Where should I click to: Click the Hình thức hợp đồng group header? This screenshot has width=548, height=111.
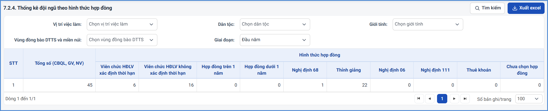point(320,55)
